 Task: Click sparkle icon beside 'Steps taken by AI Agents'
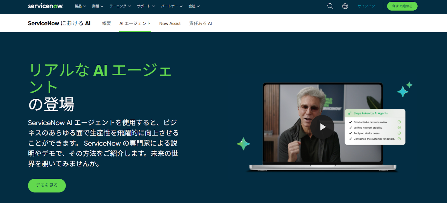coord(349,113)
